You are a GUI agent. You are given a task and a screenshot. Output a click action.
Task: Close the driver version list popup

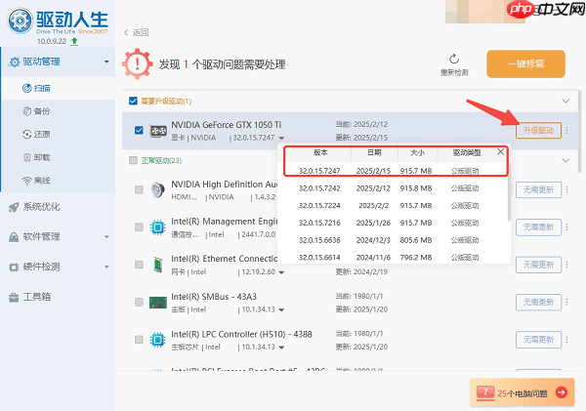[x=500, y=151]
